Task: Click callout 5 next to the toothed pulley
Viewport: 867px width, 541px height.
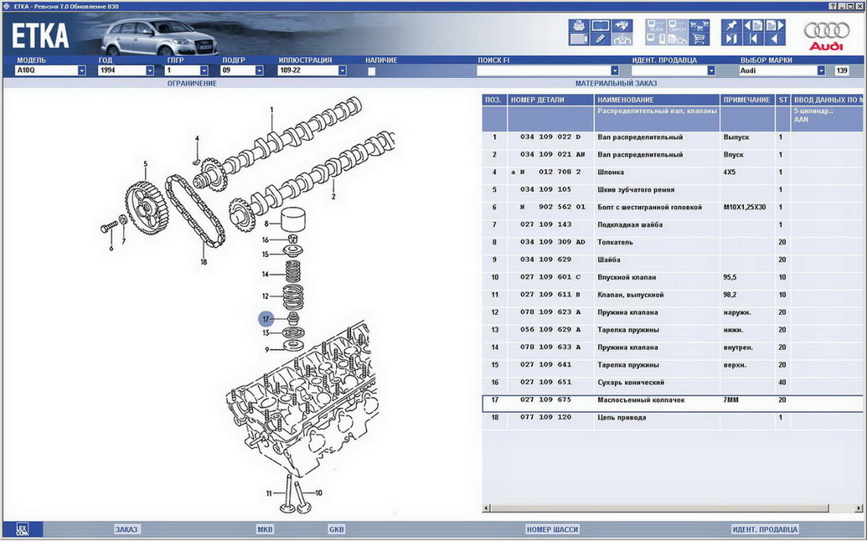Action: [146, 164]
